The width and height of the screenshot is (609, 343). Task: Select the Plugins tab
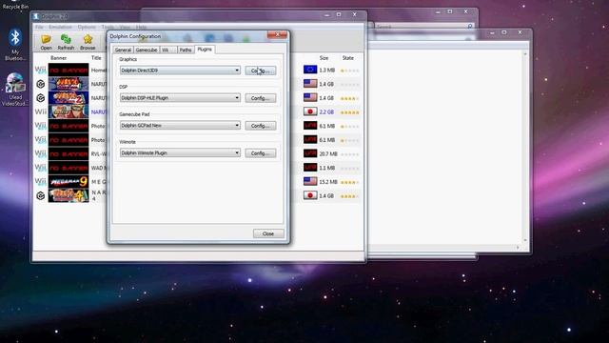coord(205,50)
